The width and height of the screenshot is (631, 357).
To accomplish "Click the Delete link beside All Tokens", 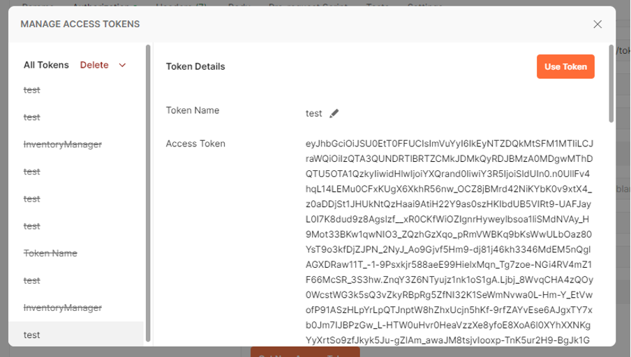I will 94,65.
